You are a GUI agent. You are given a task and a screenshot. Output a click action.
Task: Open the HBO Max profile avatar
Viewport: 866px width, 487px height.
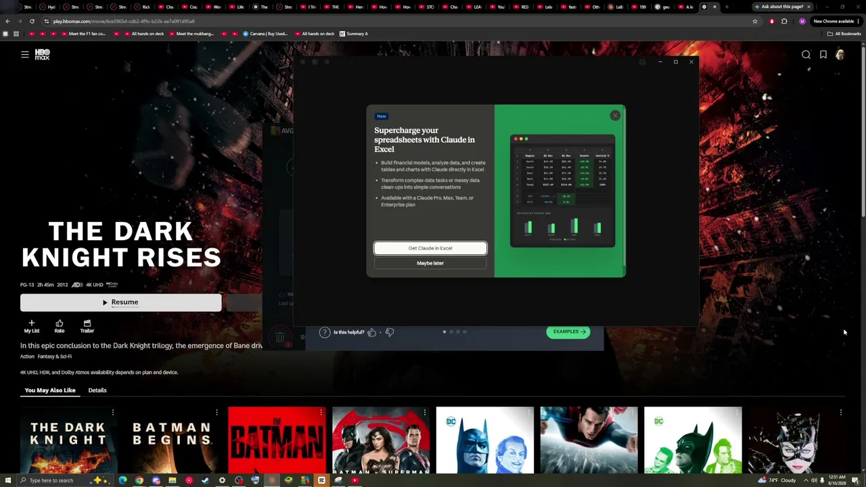(x=840, y=55)
